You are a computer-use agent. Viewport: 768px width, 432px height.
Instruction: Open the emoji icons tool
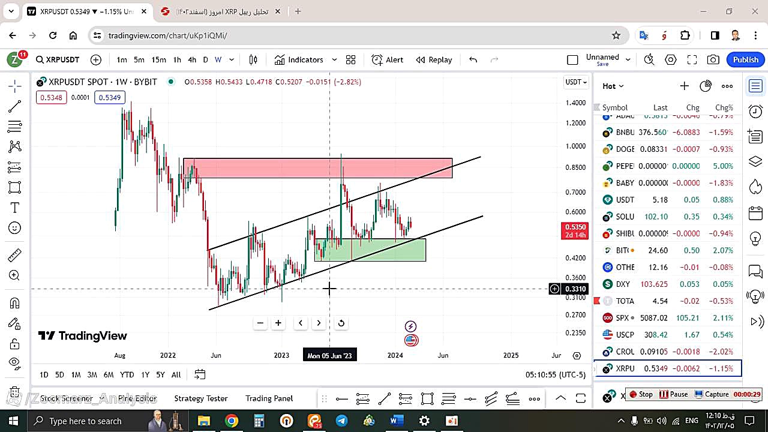tap(15, 228)
